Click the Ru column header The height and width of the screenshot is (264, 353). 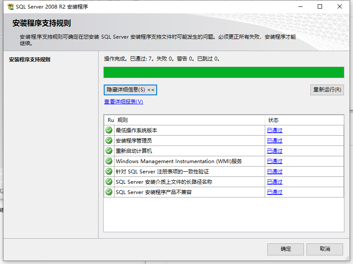pyautogui.click(x=109, y=120)
